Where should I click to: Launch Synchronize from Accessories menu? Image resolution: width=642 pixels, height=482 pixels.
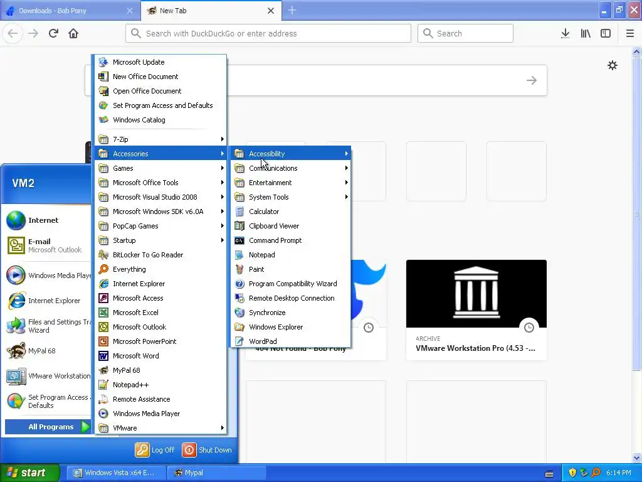[x=291, y=313]
